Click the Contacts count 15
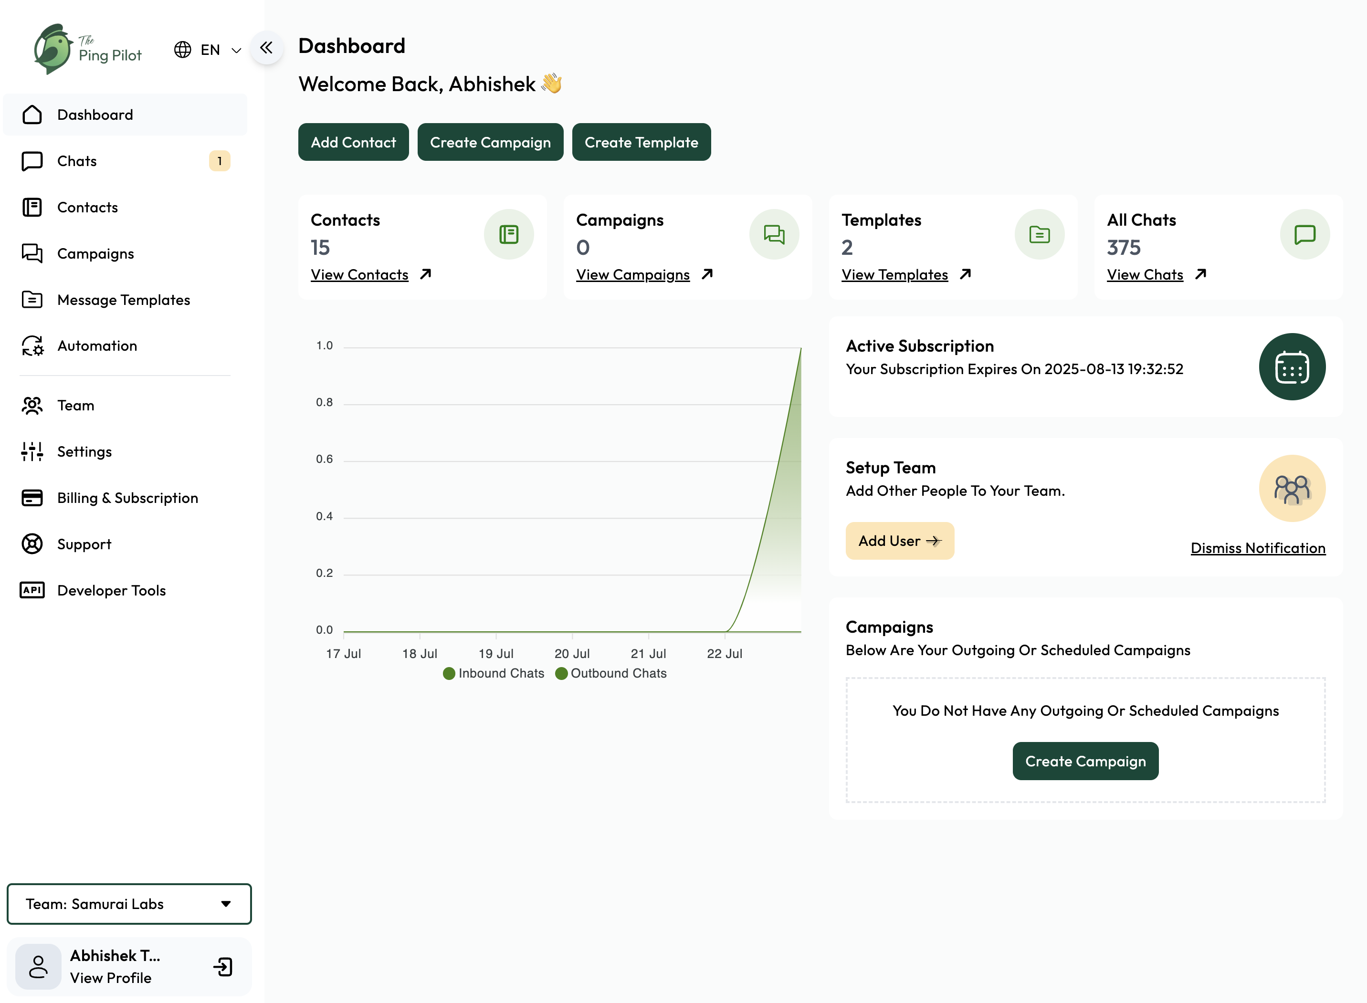The width and height of the screenshot is (1367, 1003). tap(320, 247)
